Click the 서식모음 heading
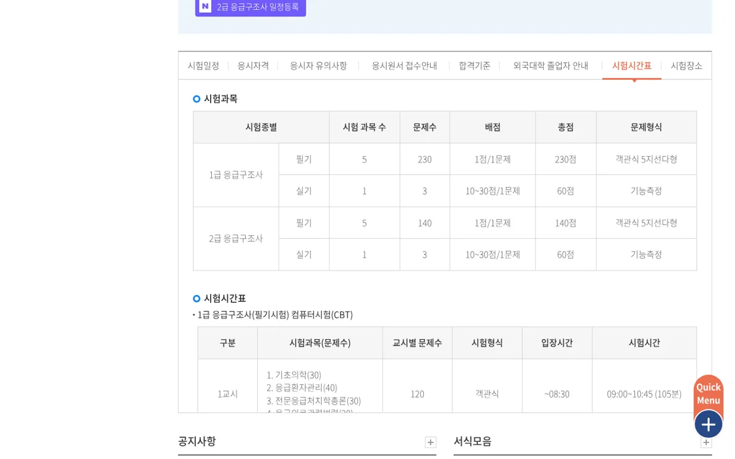Viewport: 735px width, 459px height. tap(473, 441)
